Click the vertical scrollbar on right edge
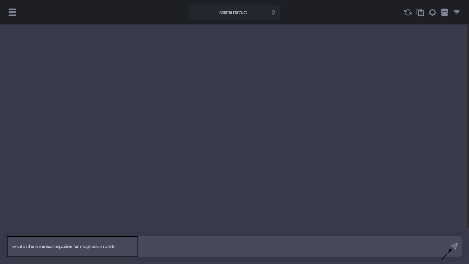This screenshot has height=264, width=469. coord(467,128)
